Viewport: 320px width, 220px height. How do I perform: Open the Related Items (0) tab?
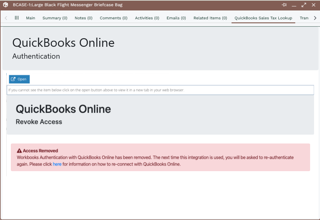(210, 18)
